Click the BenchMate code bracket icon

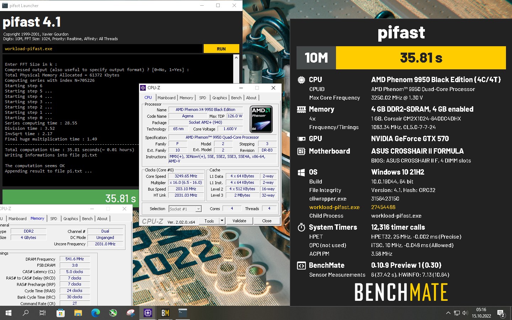coord(301,265)
